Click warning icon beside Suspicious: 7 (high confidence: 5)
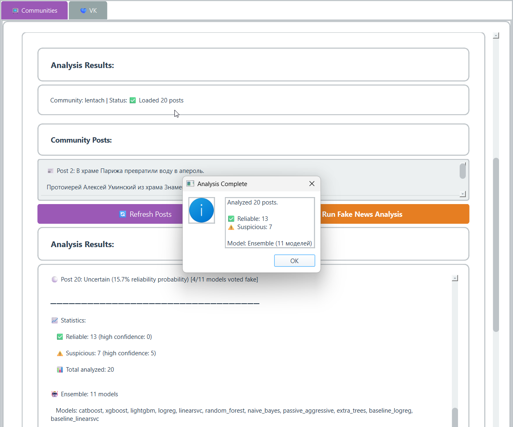513x427 pixels. point(60,353)
